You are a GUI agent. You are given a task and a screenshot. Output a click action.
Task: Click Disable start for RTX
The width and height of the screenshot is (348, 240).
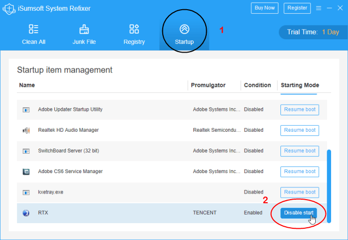298,213
